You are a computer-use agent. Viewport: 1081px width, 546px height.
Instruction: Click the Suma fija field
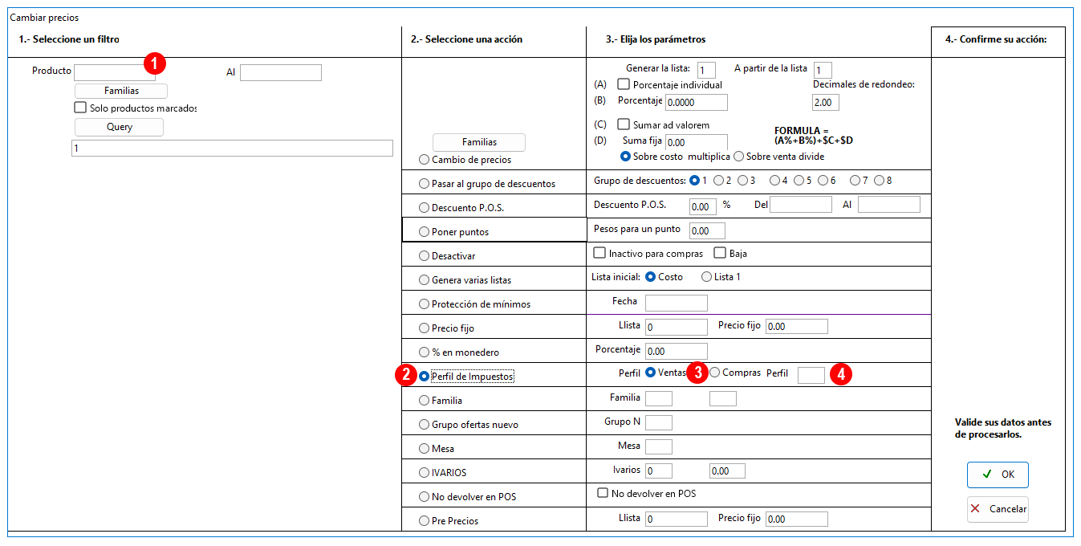696,142
